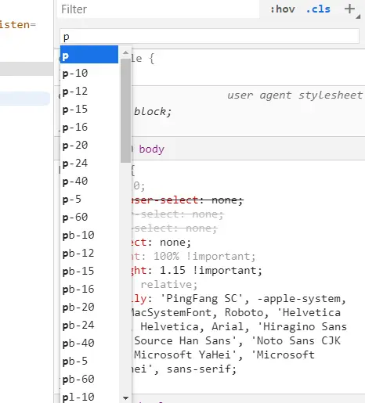The image size is (365, 403).
Task: Choose 'pb-20' autocomplete entry
Action: tap(89, 307)
